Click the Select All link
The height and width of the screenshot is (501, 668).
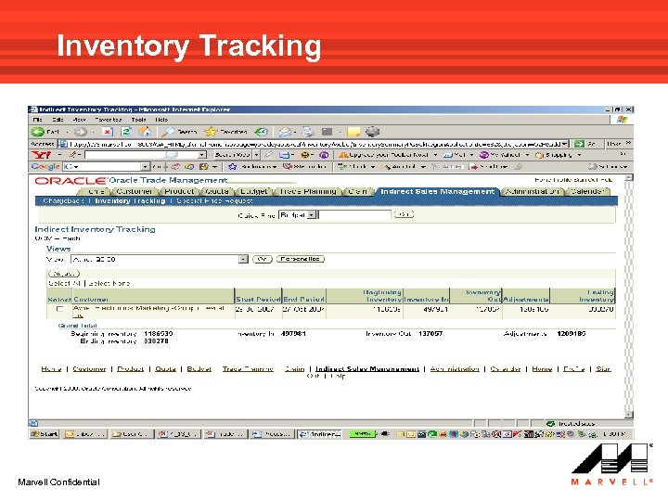click(65, 283)
